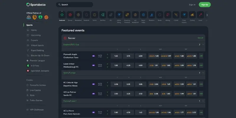Click the Sign Up button

(205, 5)
